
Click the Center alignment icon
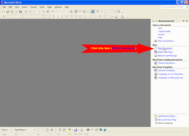pyautogui.click(x=71, y=17)
